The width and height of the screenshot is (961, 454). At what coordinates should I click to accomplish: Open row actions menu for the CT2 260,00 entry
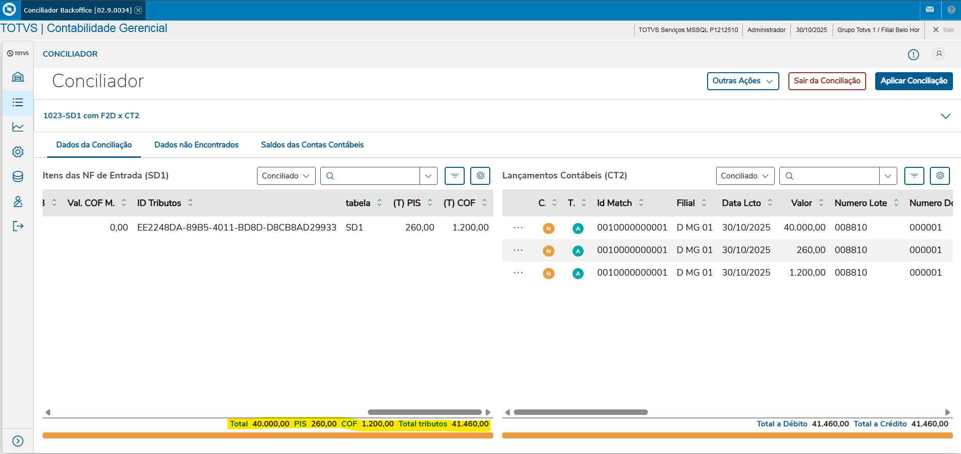tap(518, 251)
